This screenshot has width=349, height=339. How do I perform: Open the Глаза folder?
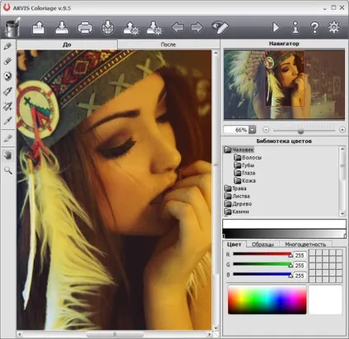pyautogui.click(x=244, y=173)
